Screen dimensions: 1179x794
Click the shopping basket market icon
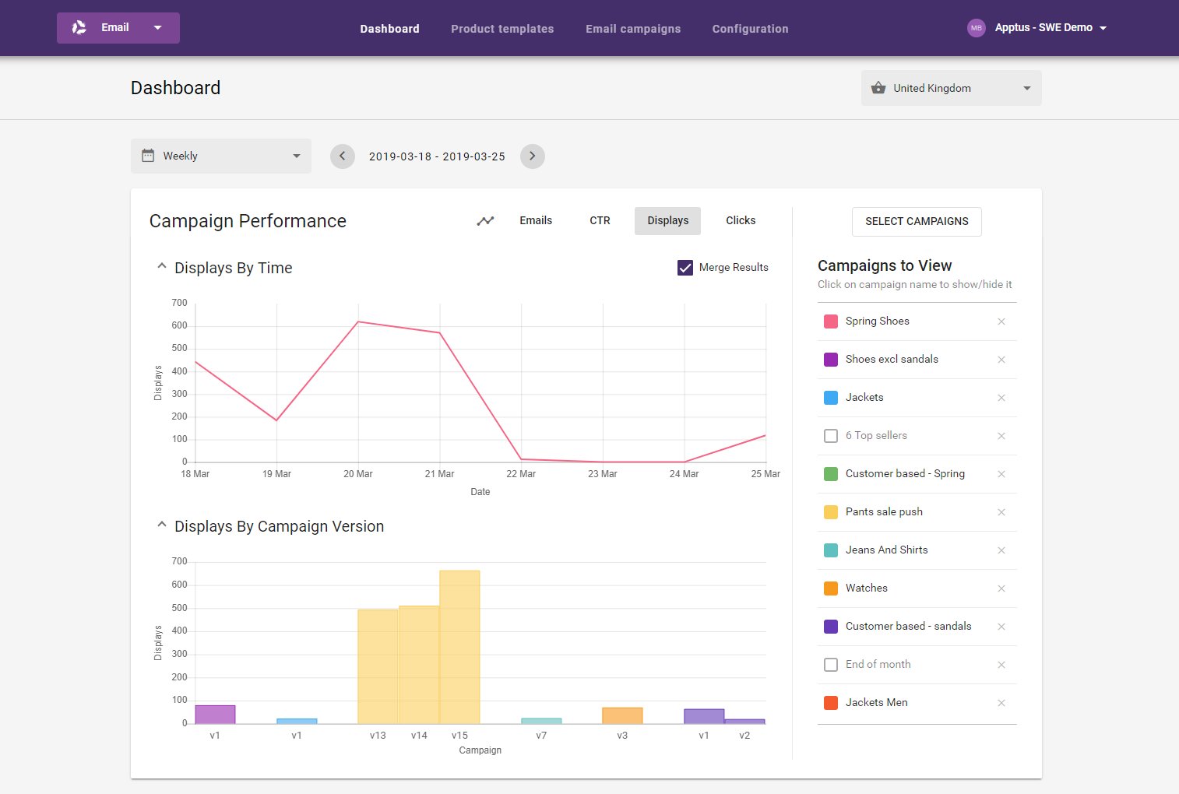coord(878,88)
